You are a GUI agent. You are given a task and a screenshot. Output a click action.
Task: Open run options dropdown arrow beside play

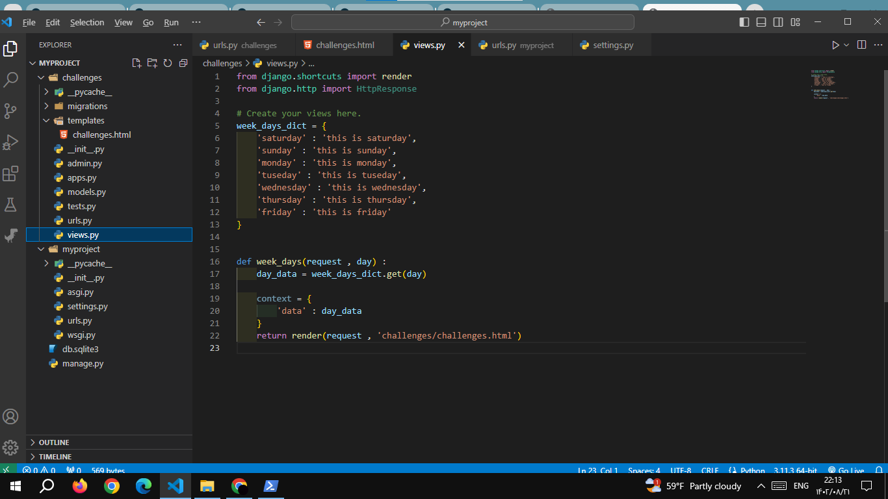pos(846,45)
